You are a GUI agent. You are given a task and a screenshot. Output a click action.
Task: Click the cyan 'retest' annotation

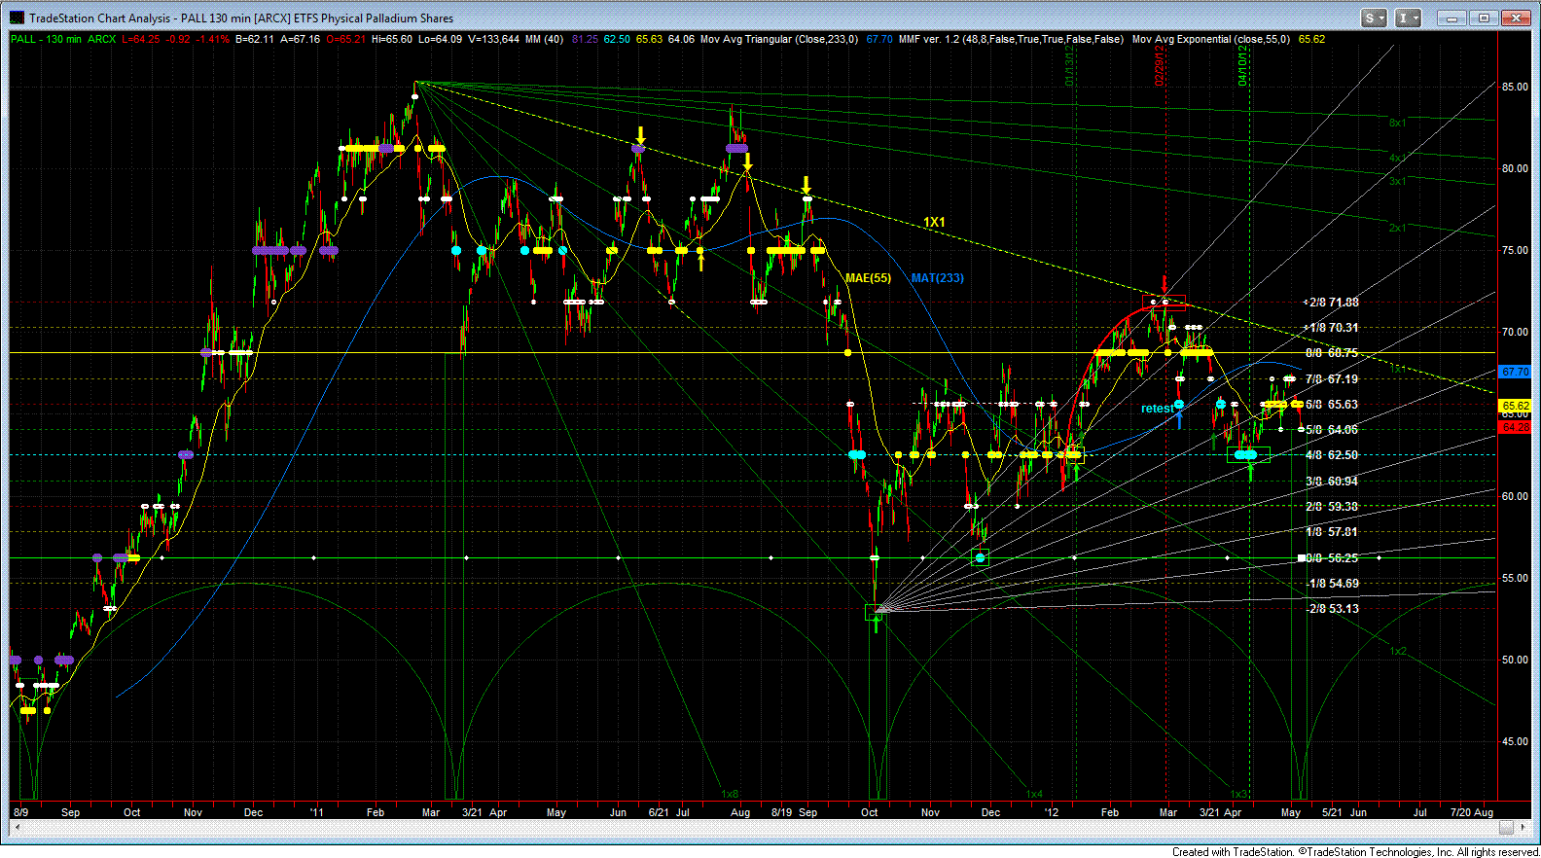1157,409
